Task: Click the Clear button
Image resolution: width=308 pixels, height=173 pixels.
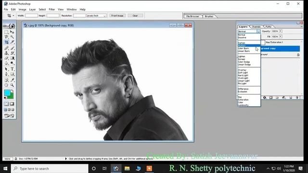Action: [135, 15]
